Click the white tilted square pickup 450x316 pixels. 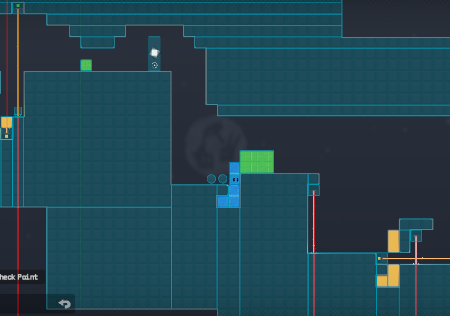[154, 52]
